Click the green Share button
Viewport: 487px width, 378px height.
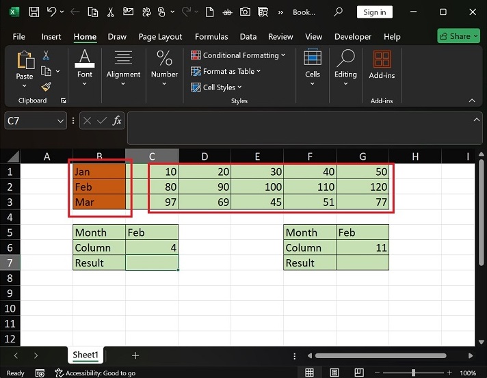point(459,36)
